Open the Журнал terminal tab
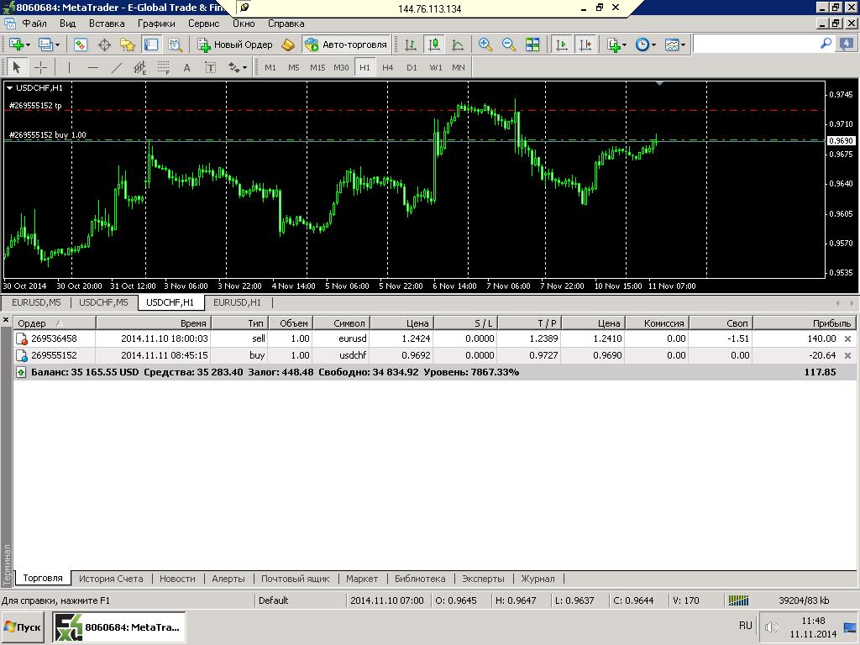 [x=537, y=579]
